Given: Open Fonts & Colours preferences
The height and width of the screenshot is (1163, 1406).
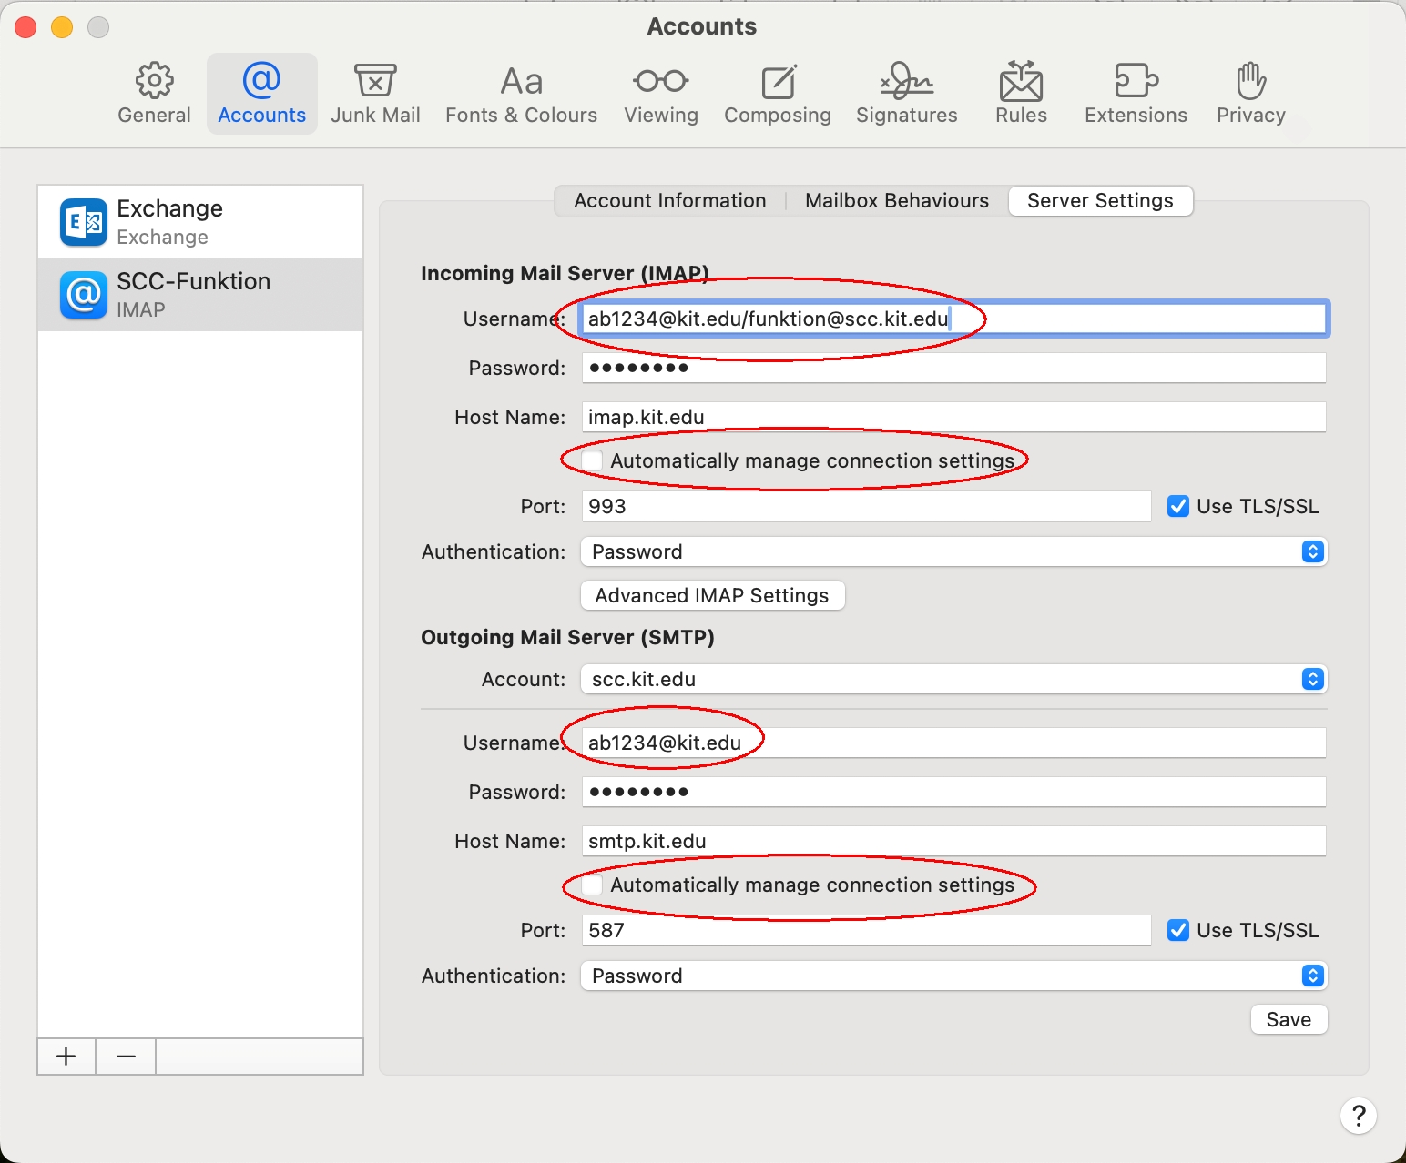Looking at the screenshot, I should click(521, 94).
